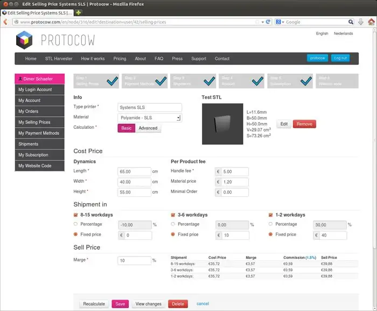Open the Support menu item
The image size is (377, 311).
tap(199, 59)
